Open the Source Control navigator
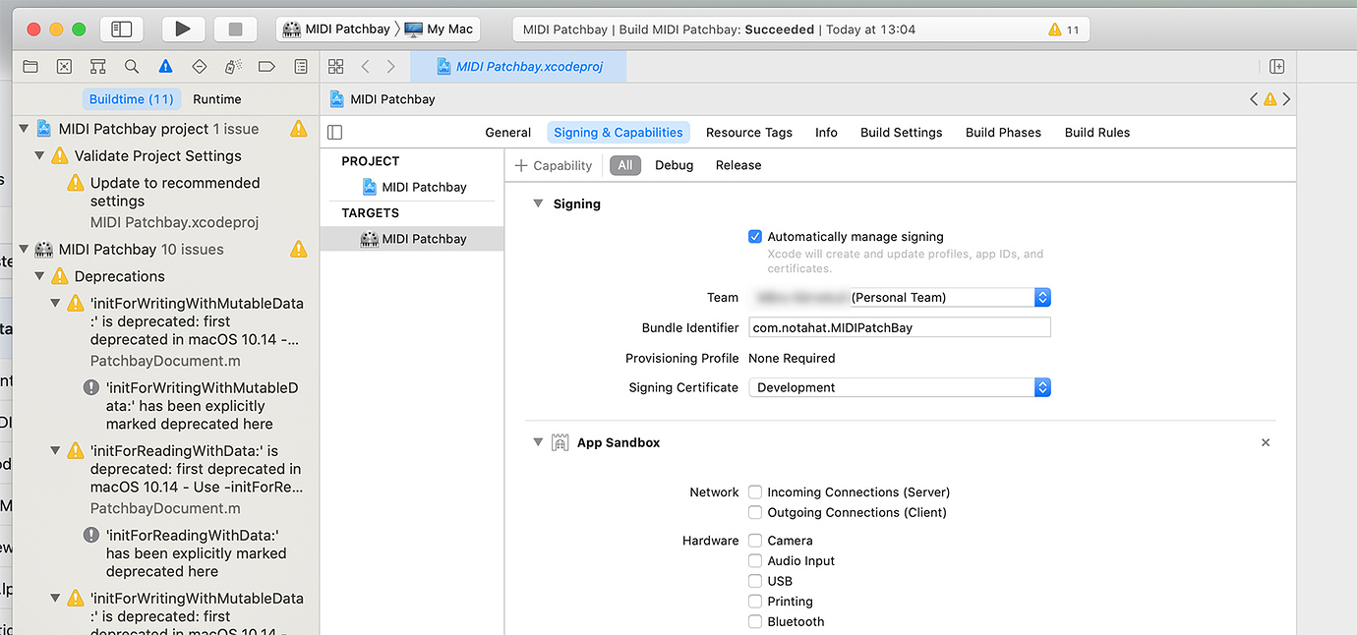 [x=64, y=67]
